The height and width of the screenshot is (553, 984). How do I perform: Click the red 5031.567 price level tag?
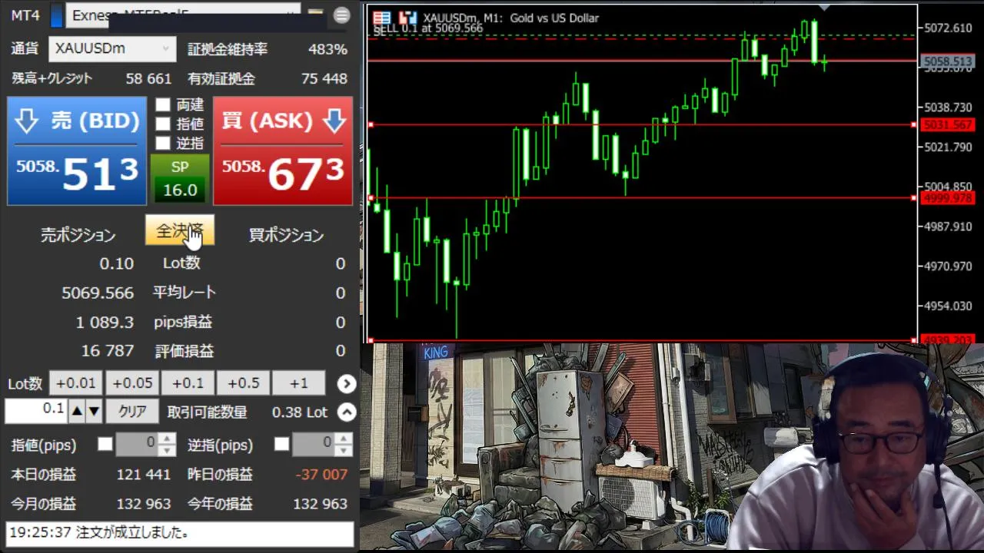(x=947, y=124)
